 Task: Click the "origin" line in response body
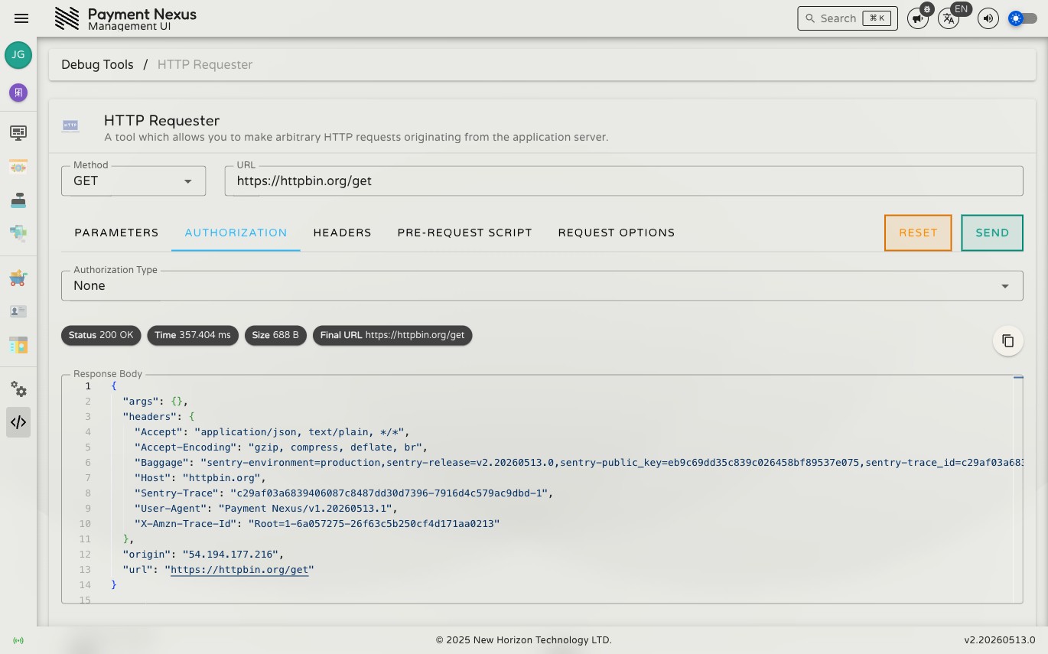[x=203, y=555]
